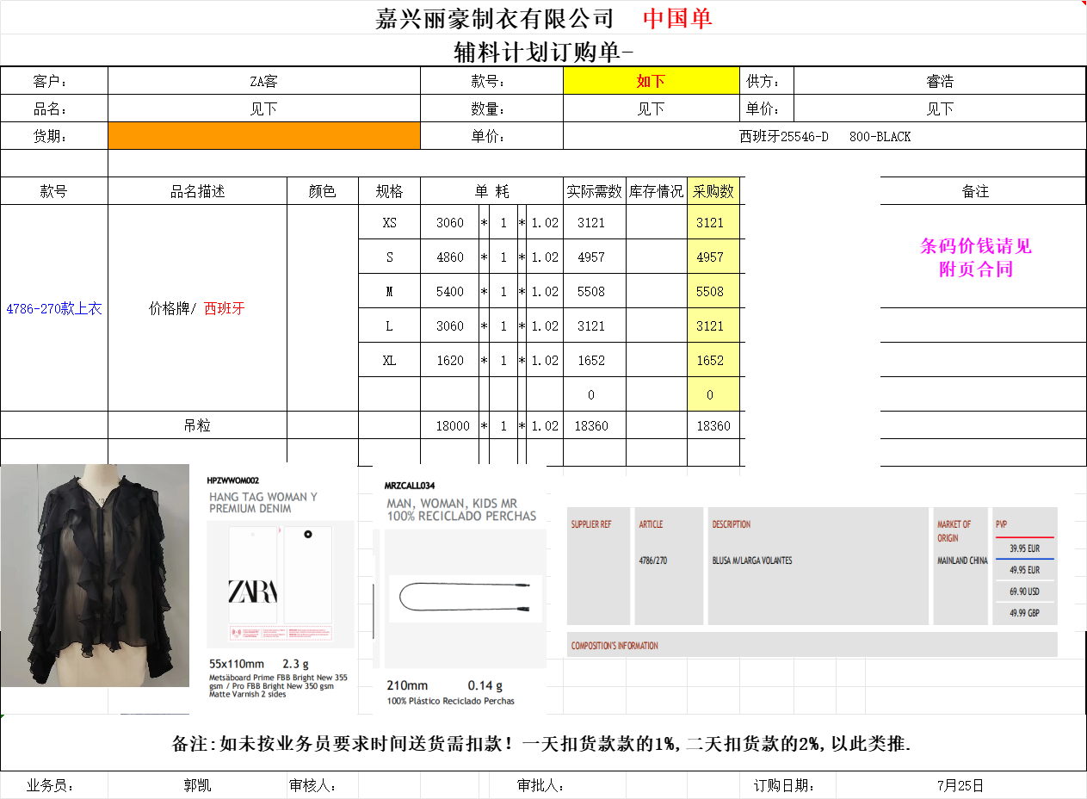The image size is (1087, 799).
Task: Select the orange 货期 value cell
Action: click(x=263, y=136)
